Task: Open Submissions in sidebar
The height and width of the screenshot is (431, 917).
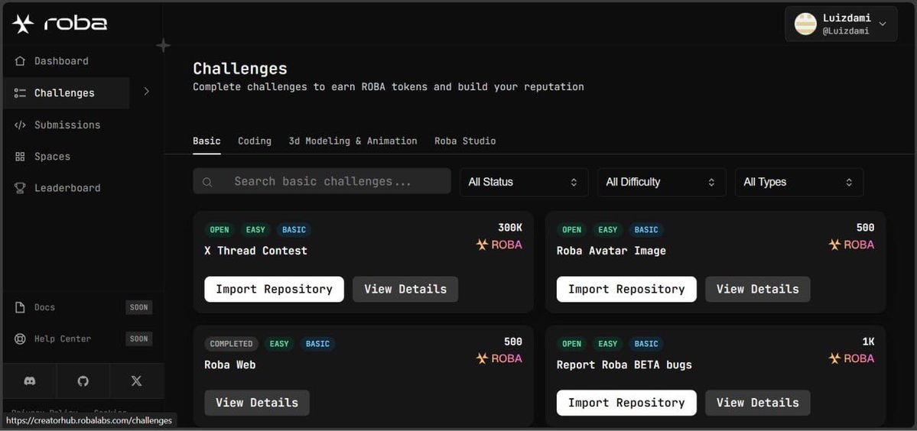Action: (66, 125)
